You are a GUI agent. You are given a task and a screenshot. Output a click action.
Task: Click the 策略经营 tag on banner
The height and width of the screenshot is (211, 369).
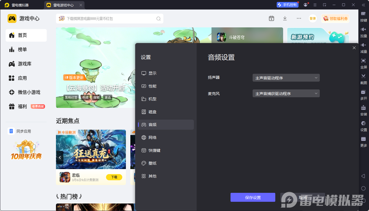click(71, 98)
